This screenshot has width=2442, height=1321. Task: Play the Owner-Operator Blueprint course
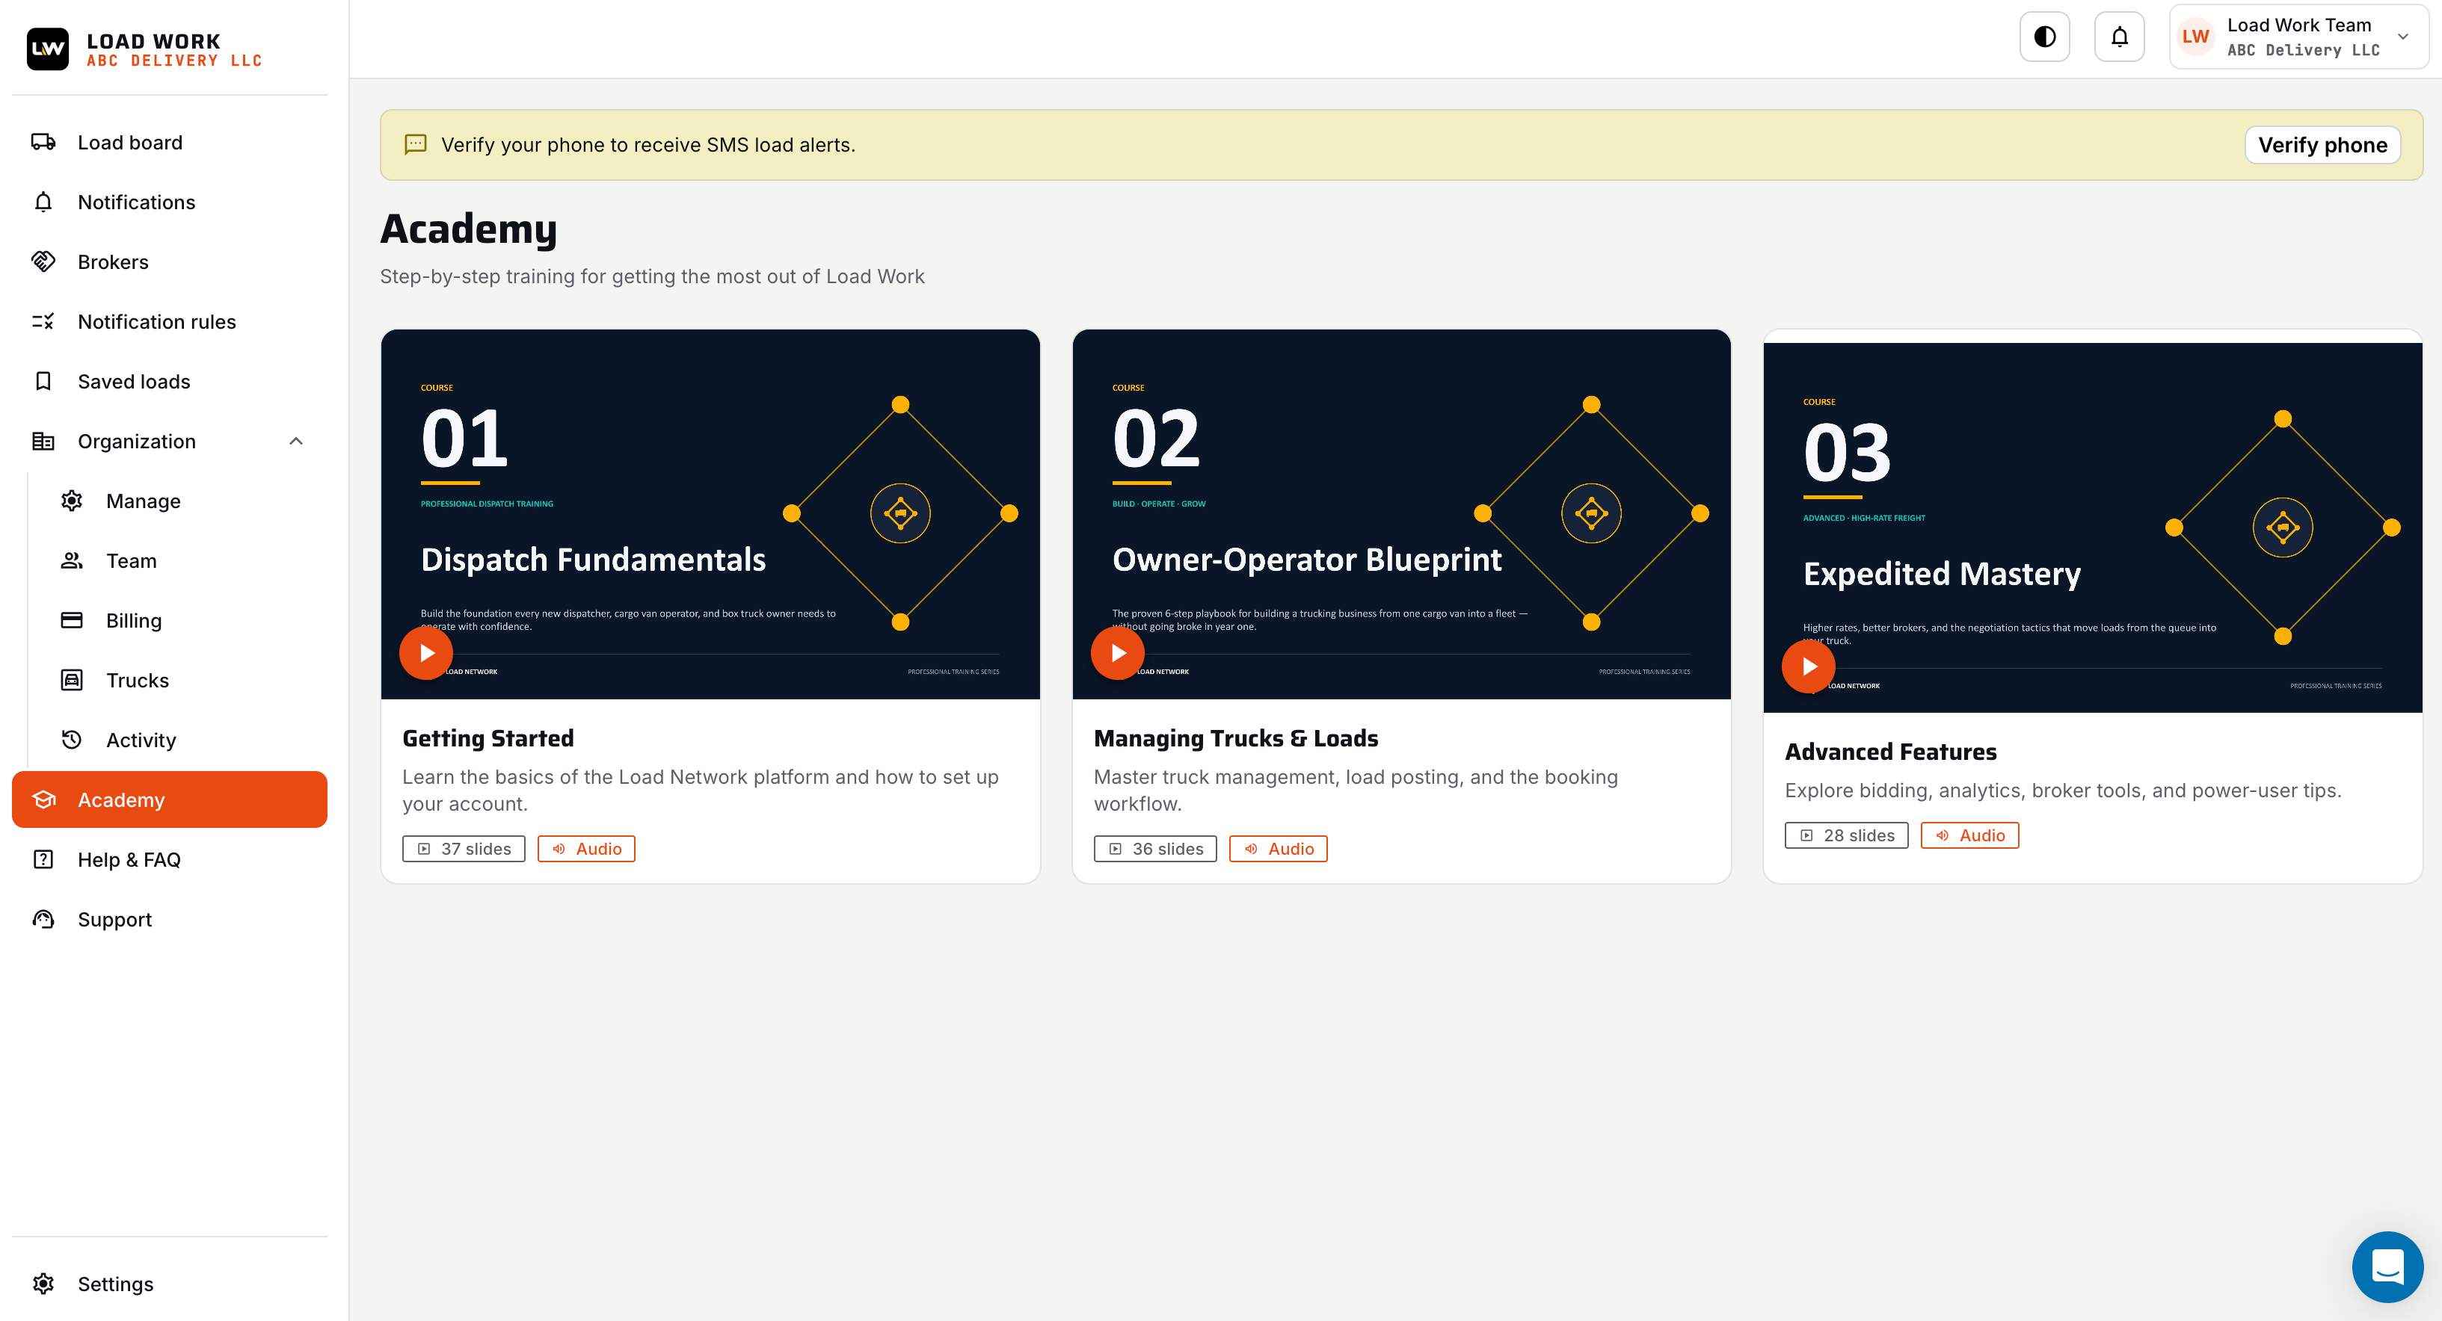pyautogui.click(x=1118, y=653)
